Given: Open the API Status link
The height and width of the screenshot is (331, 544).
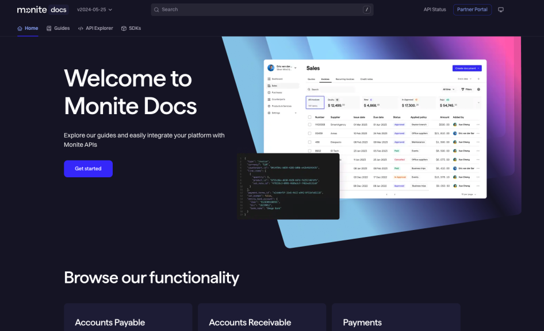Looking at the screenshot, I should (435, 10).
